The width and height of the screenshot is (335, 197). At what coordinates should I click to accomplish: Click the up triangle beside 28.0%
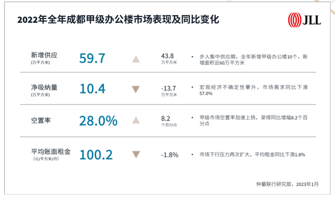136,120
